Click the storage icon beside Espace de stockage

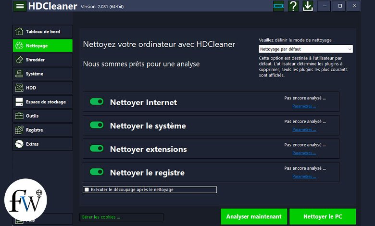19,101
